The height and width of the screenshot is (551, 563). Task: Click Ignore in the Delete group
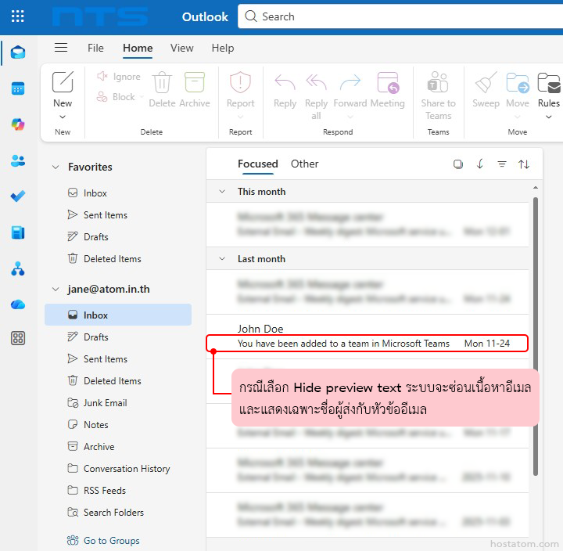pos(119,76)
